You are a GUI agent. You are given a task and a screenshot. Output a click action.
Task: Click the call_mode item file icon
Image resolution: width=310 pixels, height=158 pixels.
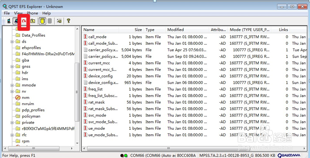[85, 37]
